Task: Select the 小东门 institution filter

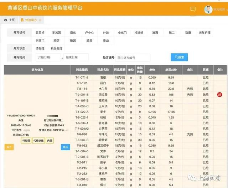Action: coord(122,33)
